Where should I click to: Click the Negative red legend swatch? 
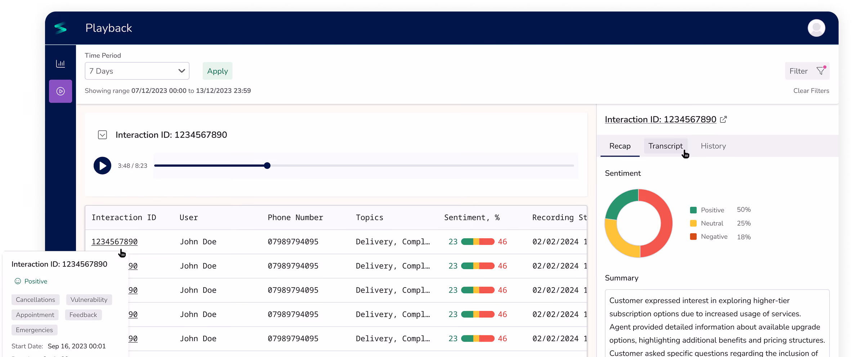[693, 237]
